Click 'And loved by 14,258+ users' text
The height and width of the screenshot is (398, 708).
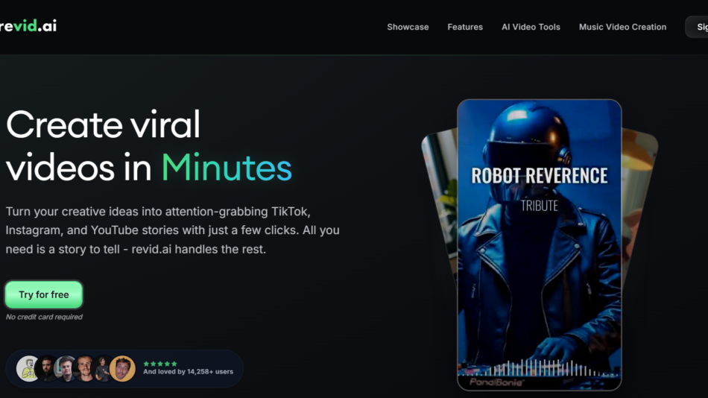click(189, 372)
